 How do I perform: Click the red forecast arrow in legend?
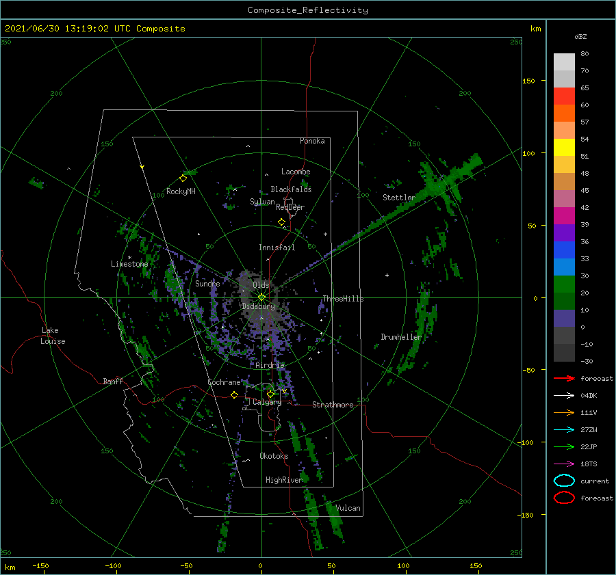[564, 378]
